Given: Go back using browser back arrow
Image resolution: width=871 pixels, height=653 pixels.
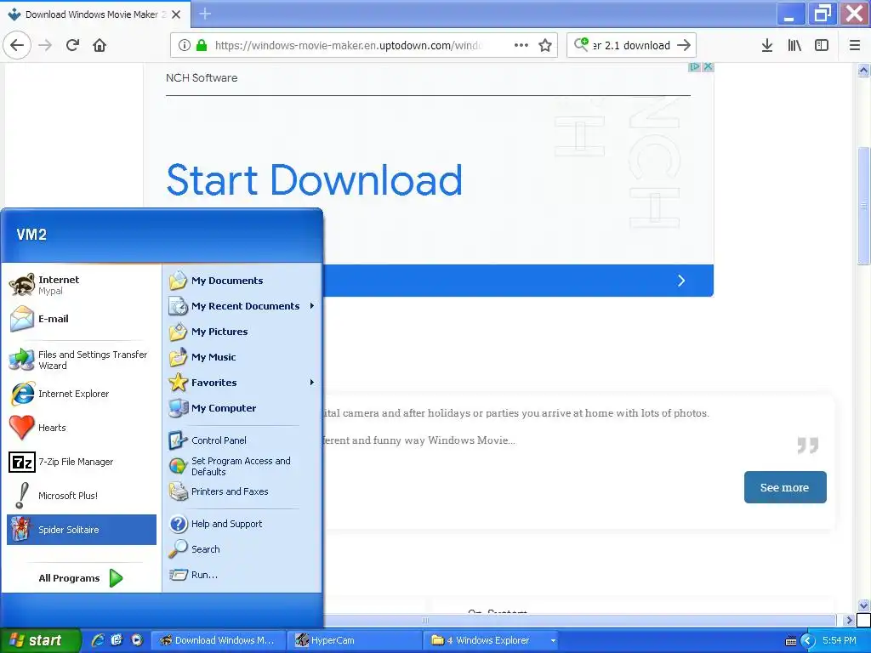Looking at the screenshot, I should [17, 45].
